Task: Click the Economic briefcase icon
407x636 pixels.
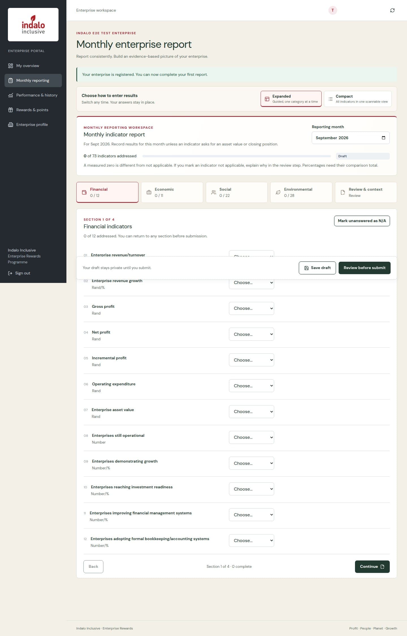Action: pos(149,192)
